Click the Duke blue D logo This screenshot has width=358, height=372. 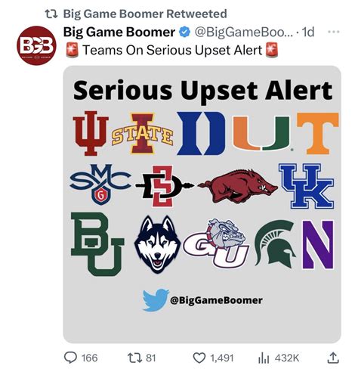pos(201,133)
